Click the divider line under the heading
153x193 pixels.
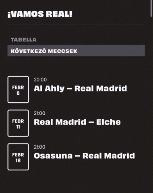coord(76,25)
